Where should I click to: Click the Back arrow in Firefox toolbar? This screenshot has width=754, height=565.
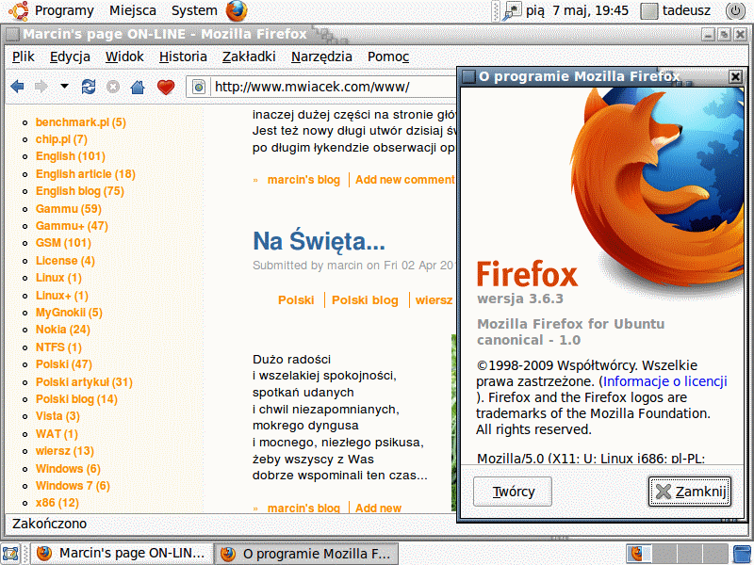point(17,87)
